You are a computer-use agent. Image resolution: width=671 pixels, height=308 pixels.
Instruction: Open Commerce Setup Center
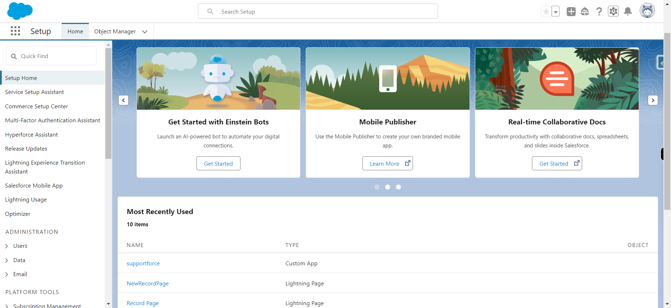[x=37, y=106]
